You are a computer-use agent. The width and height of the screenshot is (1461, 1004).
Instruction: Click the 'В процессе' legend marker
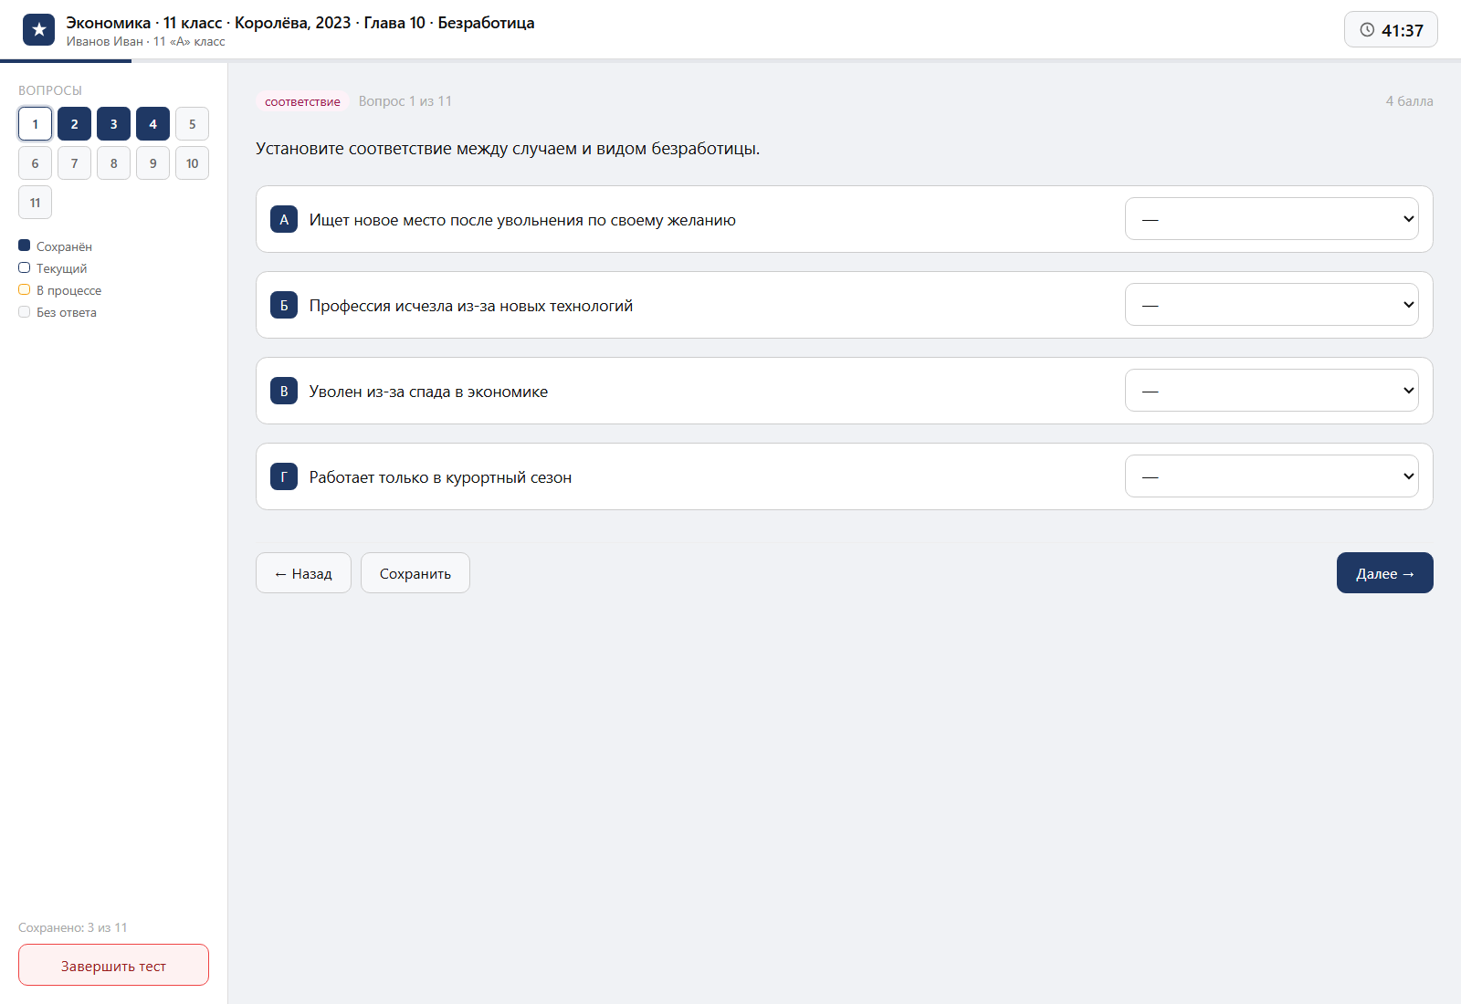[x=25, y=289]
